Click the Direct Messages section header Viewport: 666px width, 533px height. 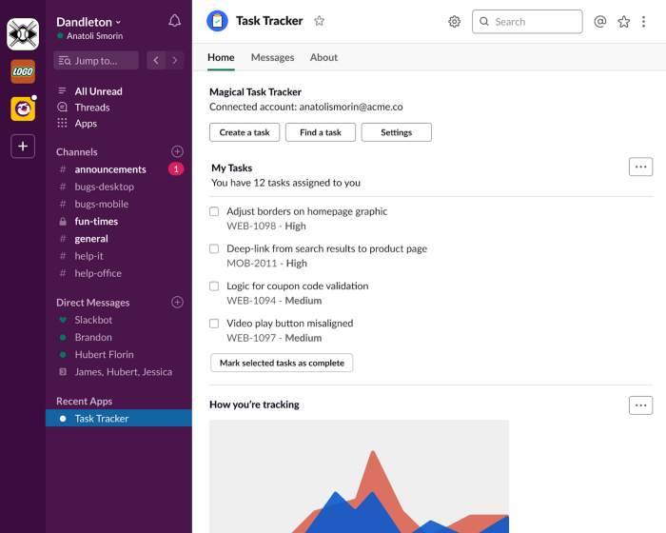click(x=93, y=303)
